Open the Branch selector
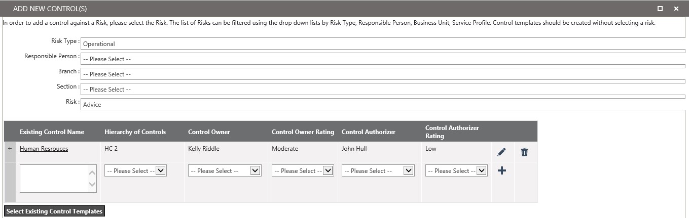Image resolution: width=689 pixels, height=218 pixels. pyautogui.click(x=383, y=74)
